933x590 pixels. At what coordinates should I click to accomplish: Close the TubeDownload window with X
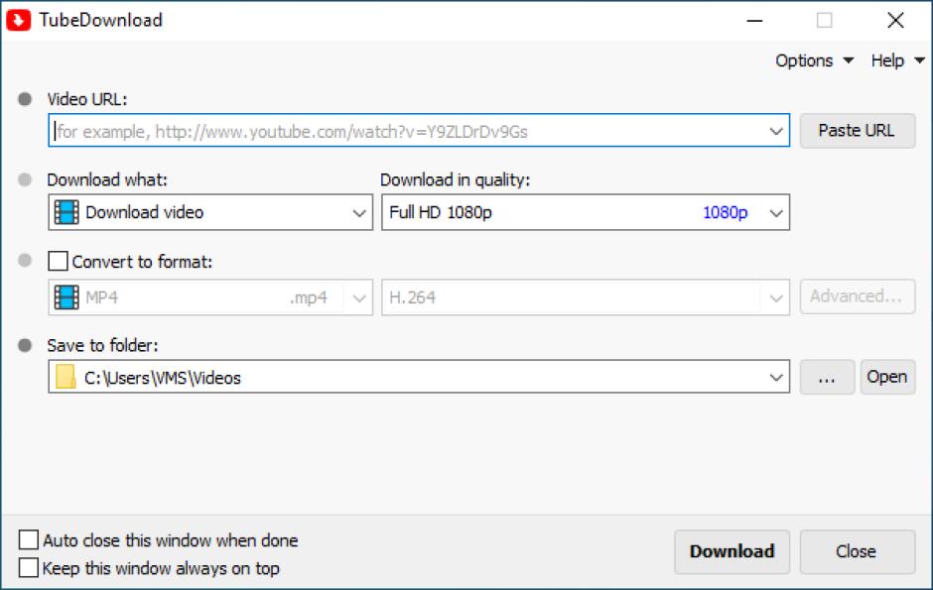click(895, 20)
